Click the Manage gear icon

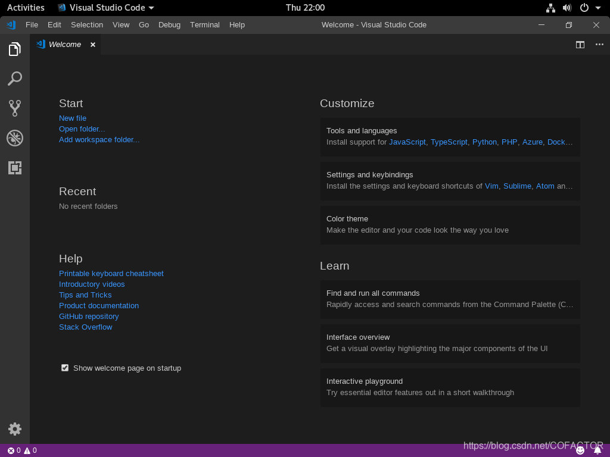pos(15,429)
